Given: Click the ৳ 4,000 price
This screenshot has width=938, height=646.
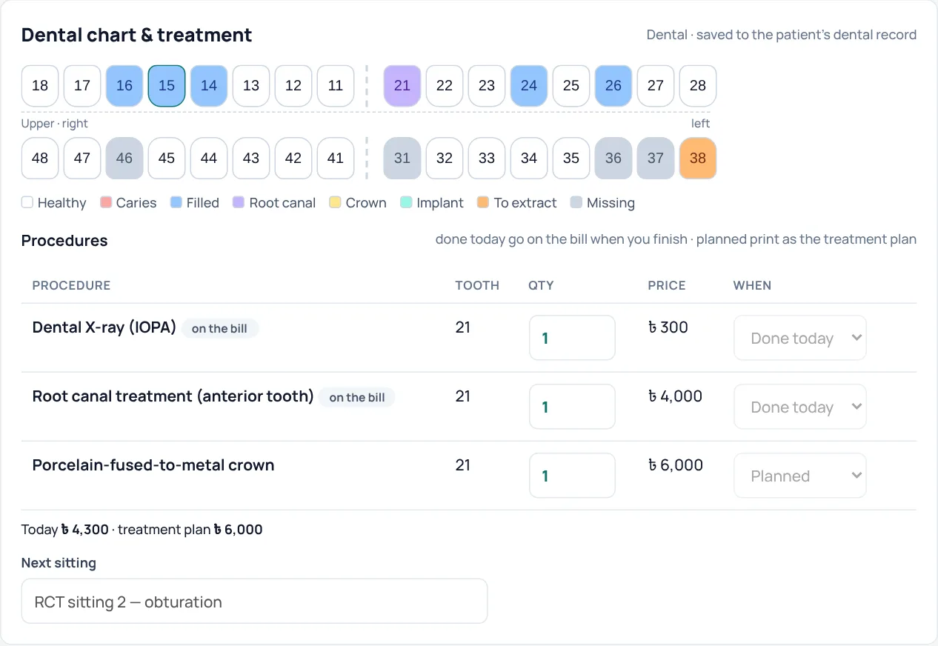Looking at the screenshot, I should pyautogui.click(x=675, y=396).
